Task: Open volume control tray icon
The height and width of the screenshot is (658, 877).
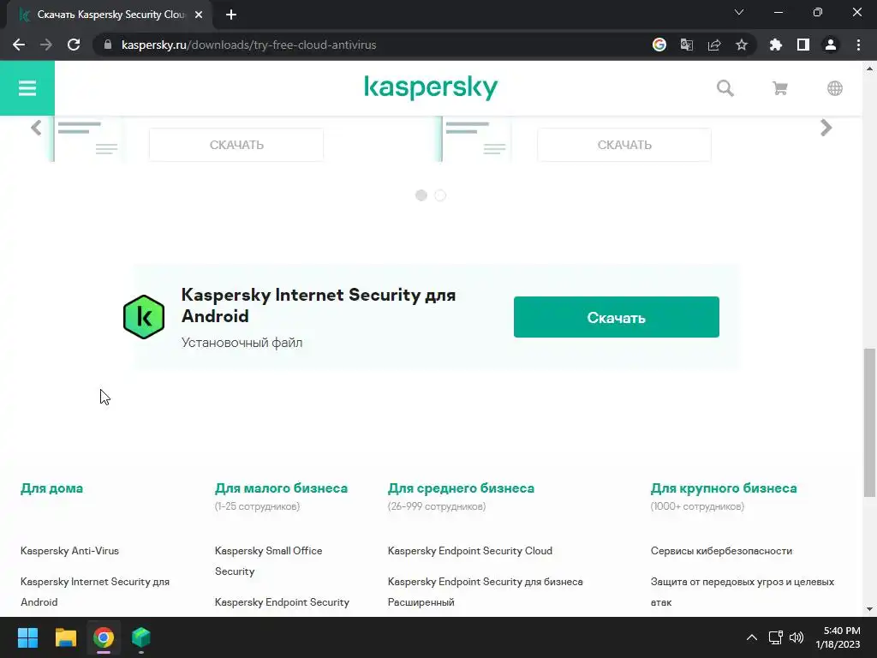Action: coord(796,637)
